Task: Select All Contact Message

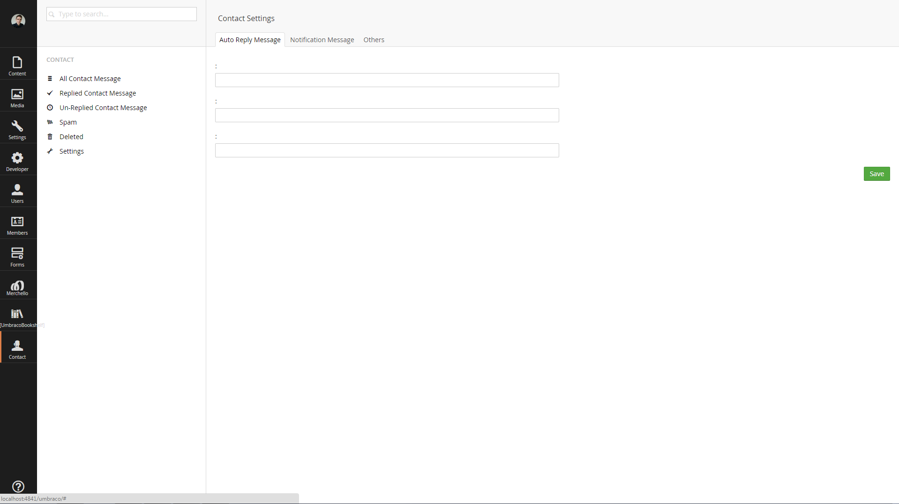Action: click(90, 79)
